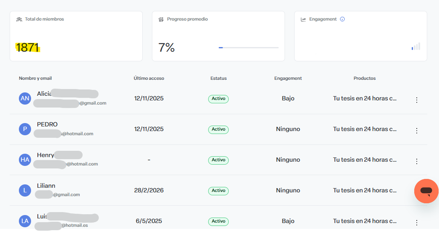Click PEDRO's 12/11/2025 last access date

coord(149,129)
